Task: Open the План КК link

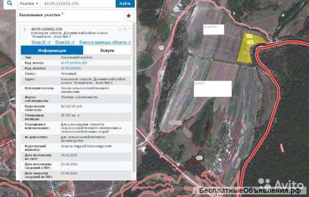Action: click(x=65, y=42)
